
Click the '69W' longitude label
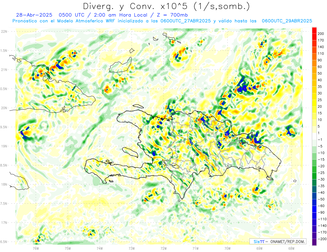point(259,248)
